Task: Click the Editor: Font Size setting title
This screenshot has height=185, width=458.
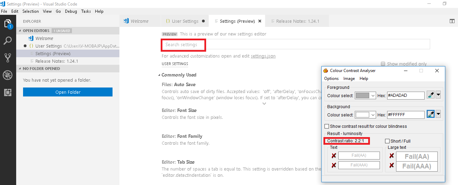Action: pos(179,110)
